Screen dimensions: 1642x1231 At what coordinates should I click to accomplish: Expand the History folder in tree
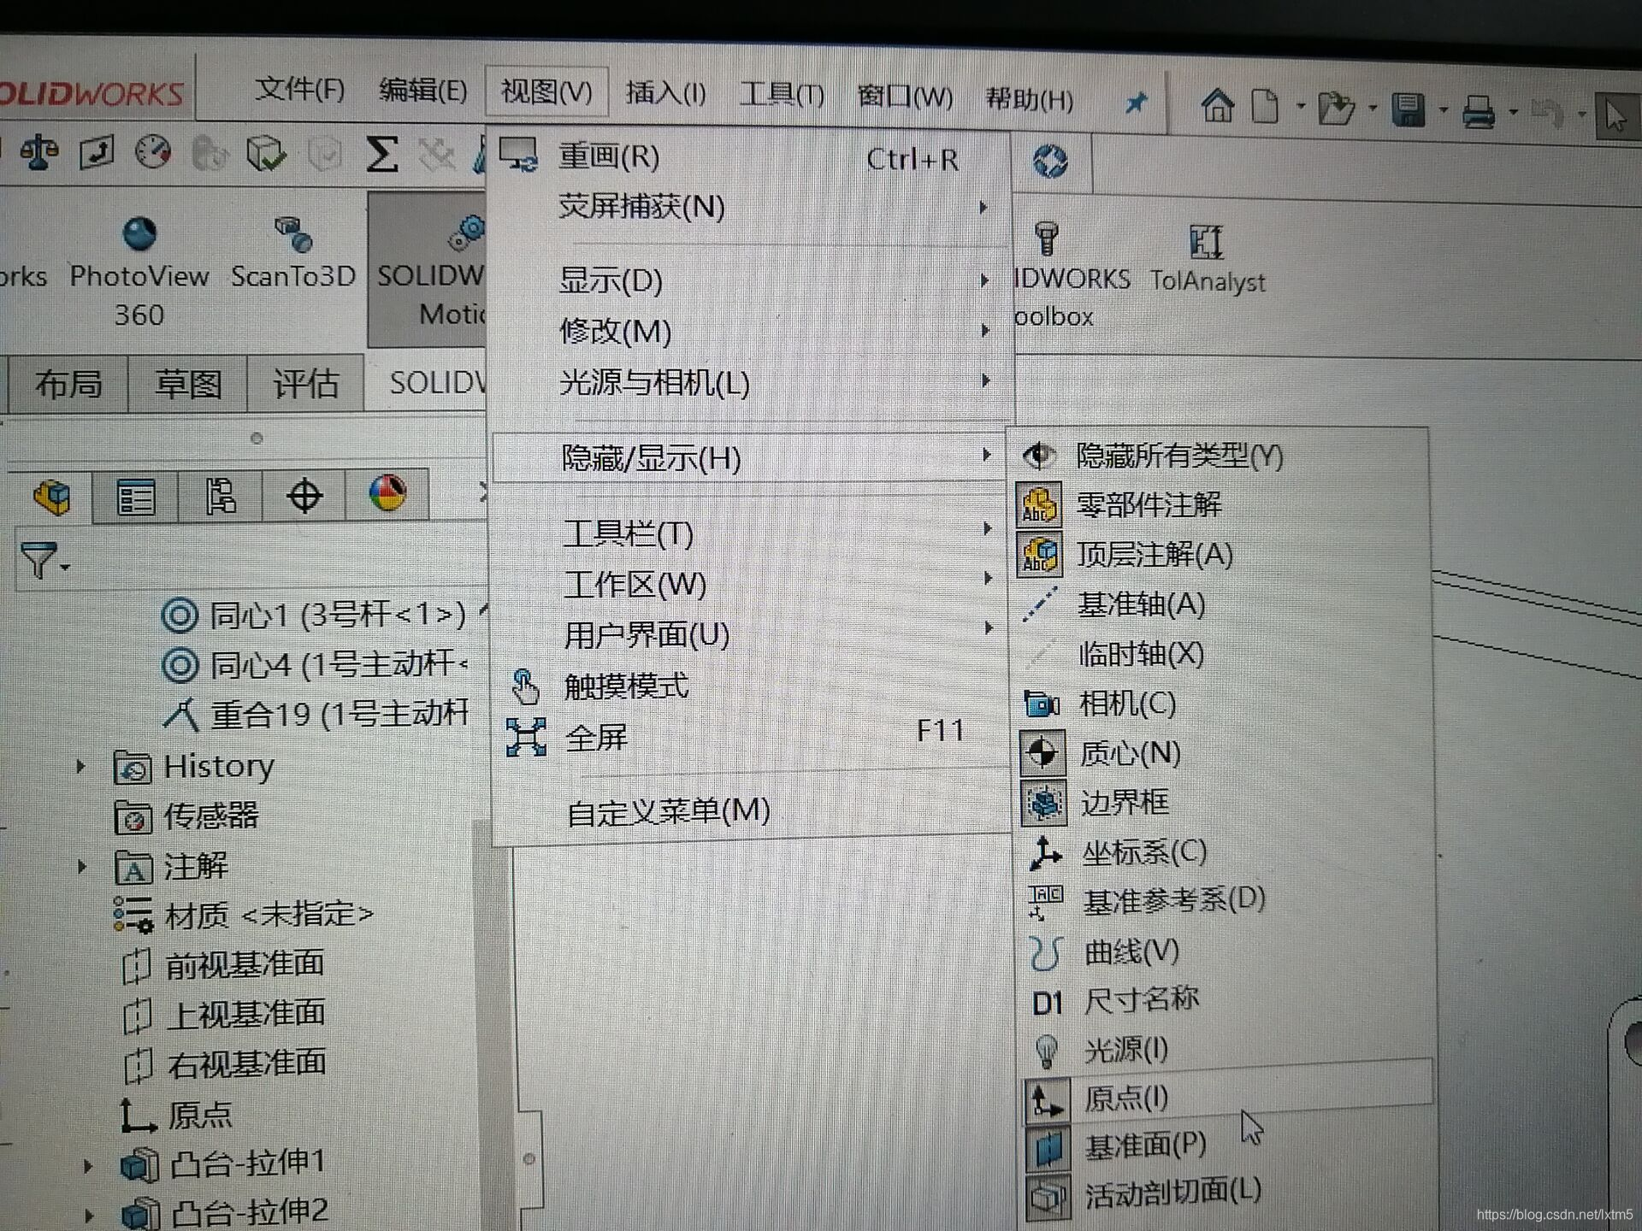click(x=80, y=766)
